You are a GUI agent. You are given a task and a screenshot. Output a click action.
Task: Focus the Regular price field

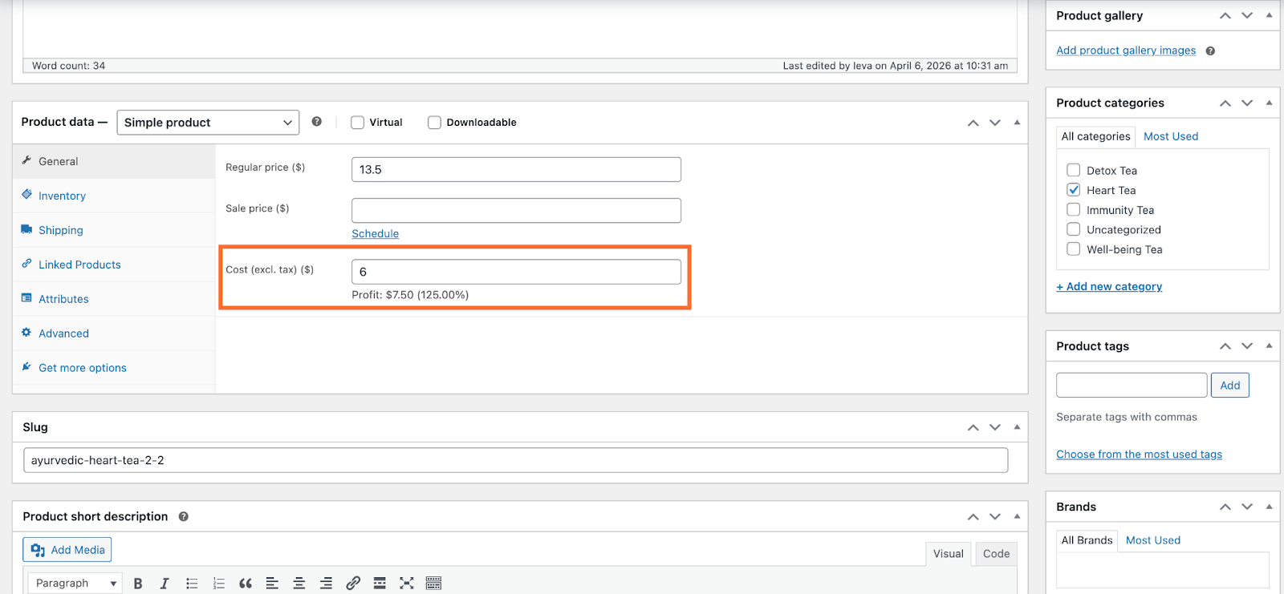point(516,170)
